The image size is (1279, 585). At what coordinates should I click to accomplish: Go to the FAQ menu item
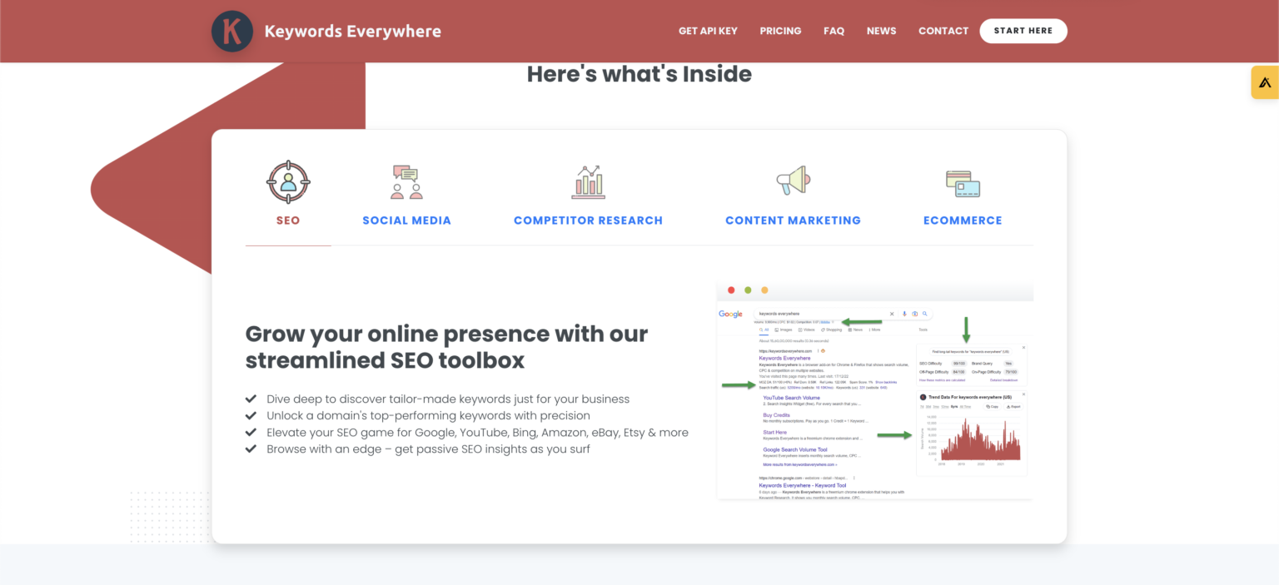[834, 31]
